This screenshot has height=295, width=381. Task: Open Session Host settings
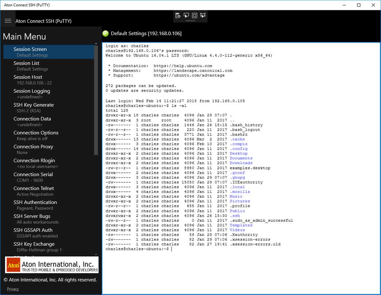[49, 80]
